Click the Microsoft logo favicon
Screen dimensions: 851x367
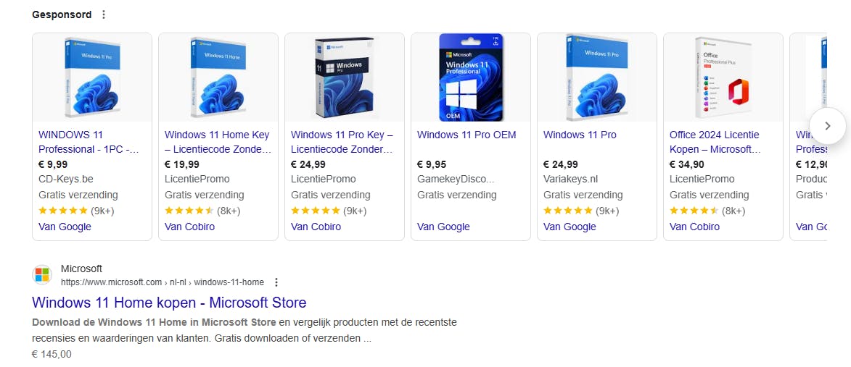(43, 275)
